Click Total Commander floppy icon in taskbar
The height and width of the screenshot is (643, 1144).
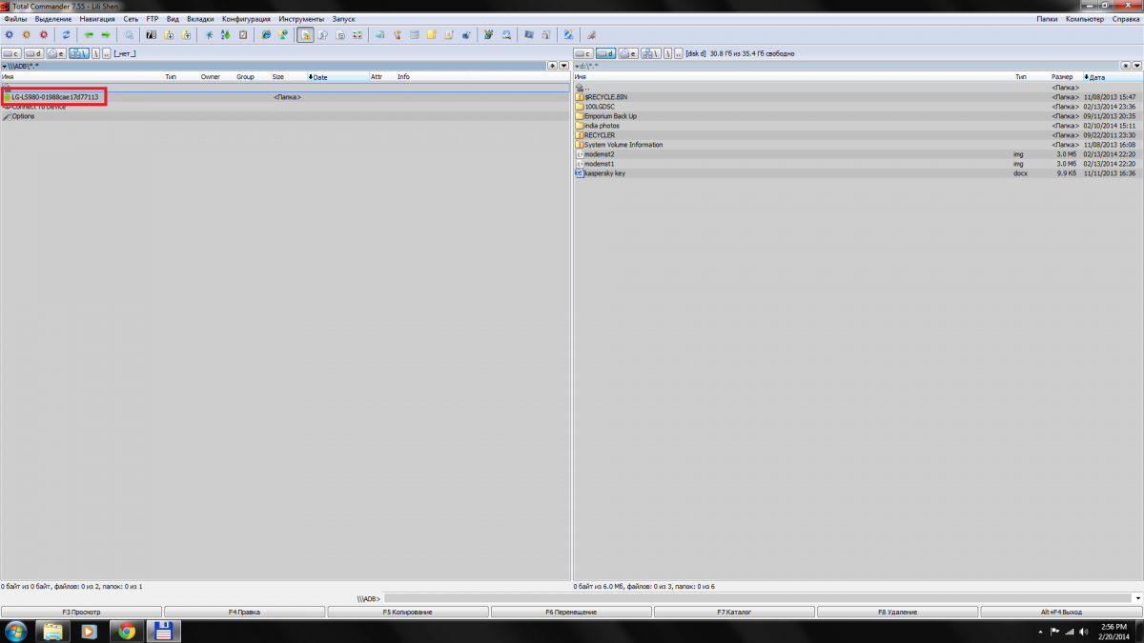163,631
